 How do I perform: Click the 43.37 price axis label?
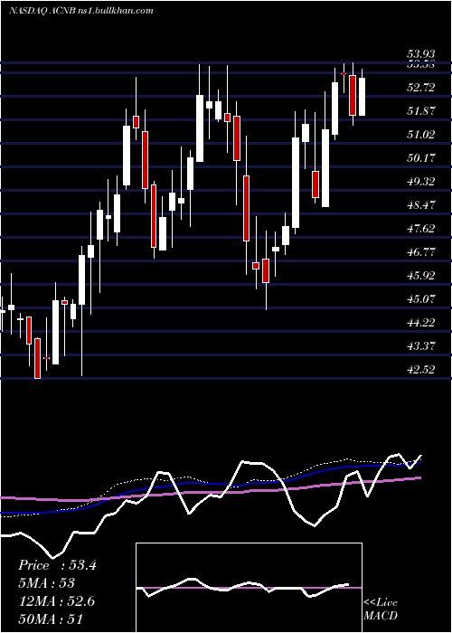point(421,346)
